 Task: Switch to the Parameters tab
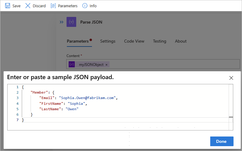coord(78,41)
